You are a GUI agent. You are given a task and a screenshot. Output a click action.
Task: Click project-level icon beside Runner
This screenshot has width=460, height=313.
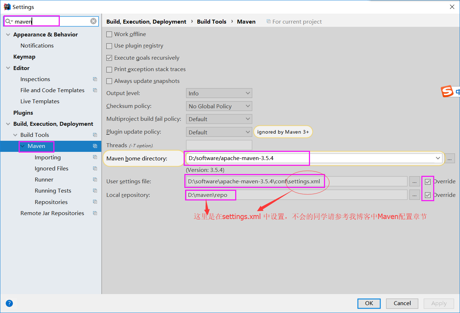coord(95,179)
